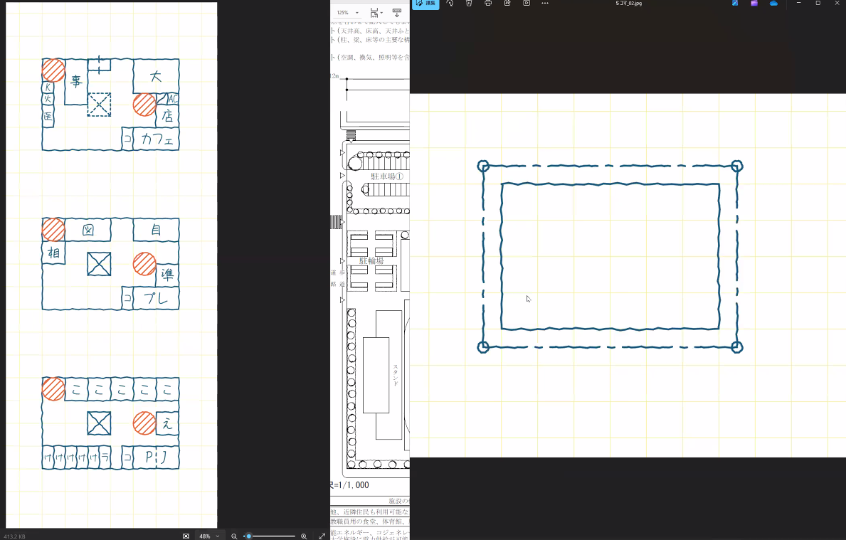
Task: Print the image using printer icon
Action: pos(488,4)
